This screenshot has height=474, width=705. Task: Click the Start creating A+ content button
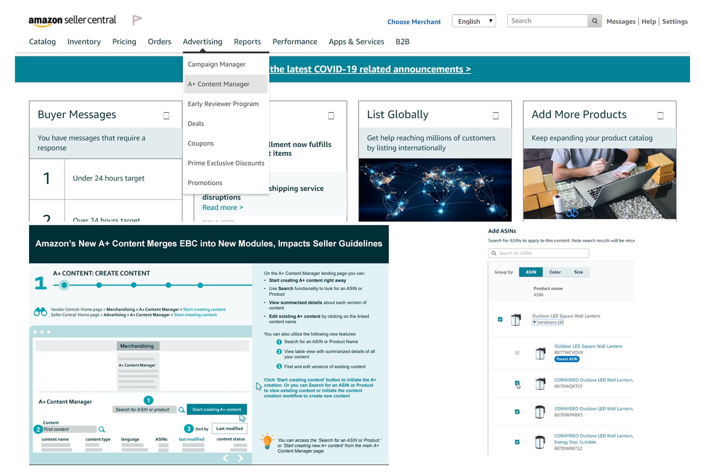[217, 410]
